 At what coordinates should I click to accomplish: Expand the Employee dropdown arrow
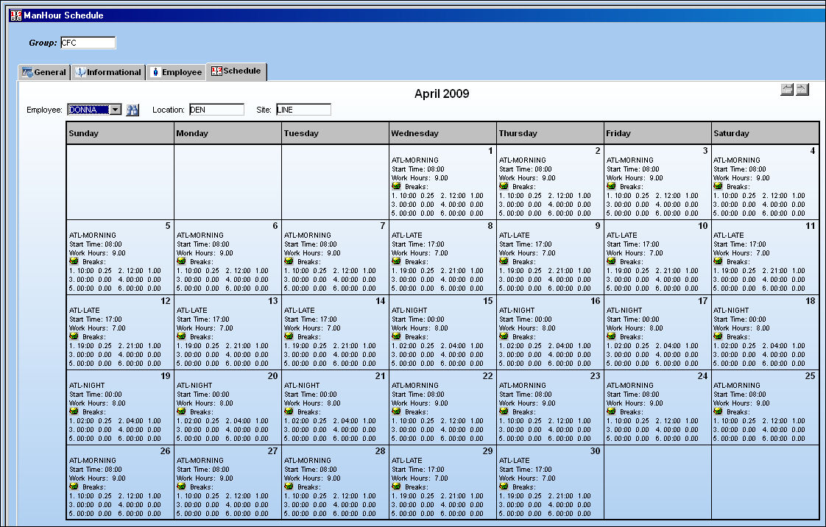116,110
